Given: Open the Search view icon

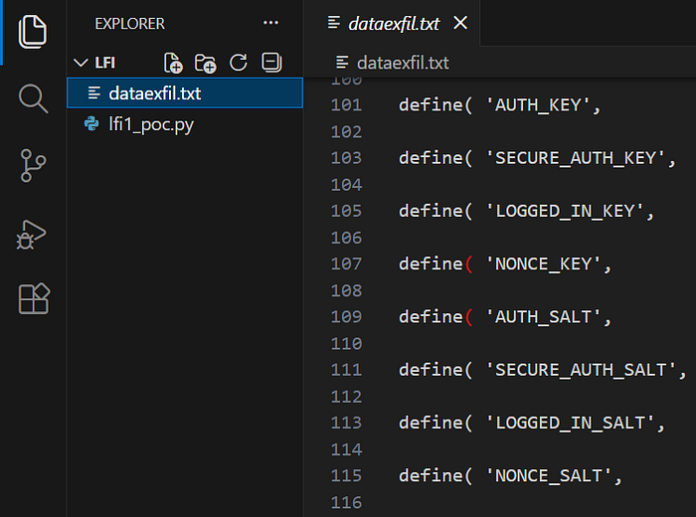Looking at the screenshot, I should click(33, 98).
